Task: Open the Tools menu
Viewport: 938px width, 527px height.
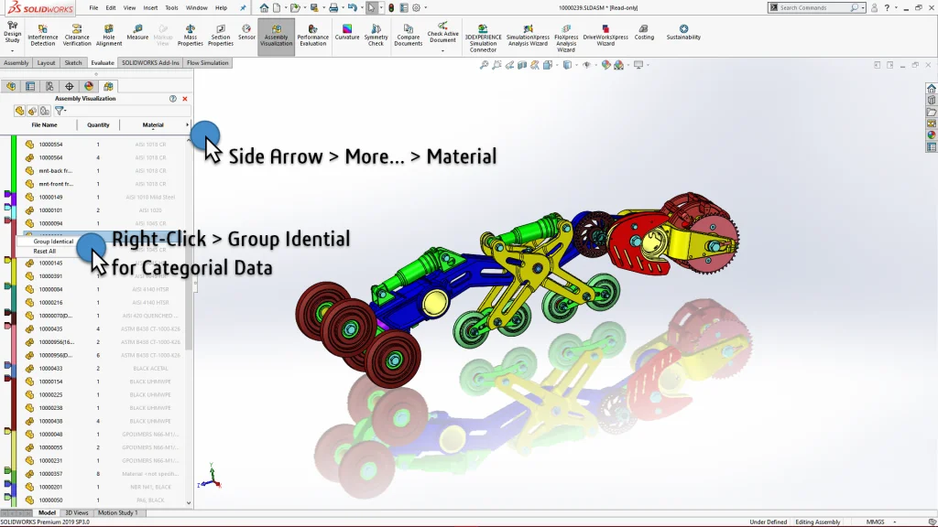Action: tap(171, 7)
